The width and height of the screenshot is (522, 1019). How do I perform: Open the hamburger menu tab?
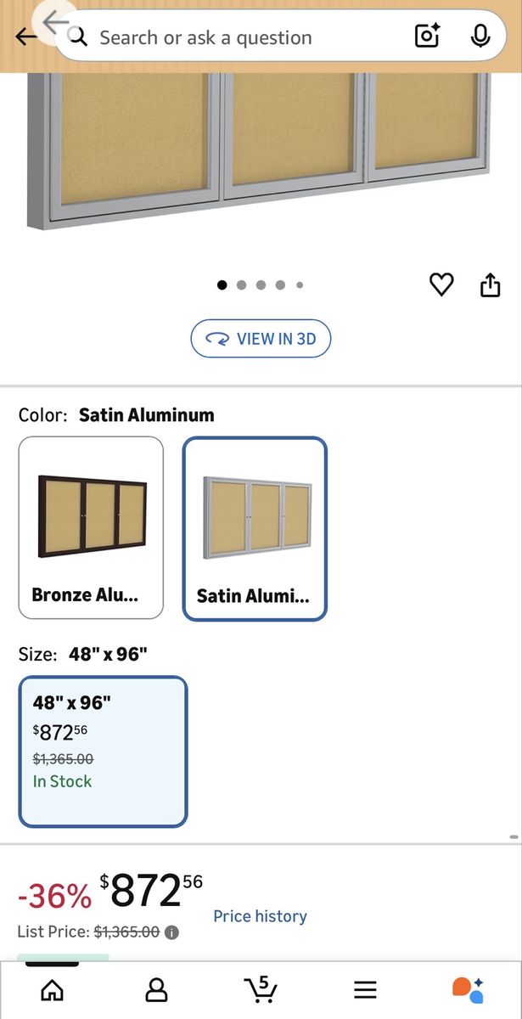point(365,989)
